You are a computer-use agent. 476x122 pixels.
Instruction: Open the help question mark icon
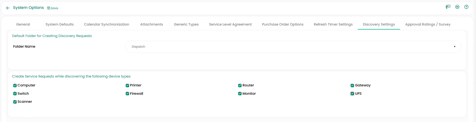click(466, 7)
